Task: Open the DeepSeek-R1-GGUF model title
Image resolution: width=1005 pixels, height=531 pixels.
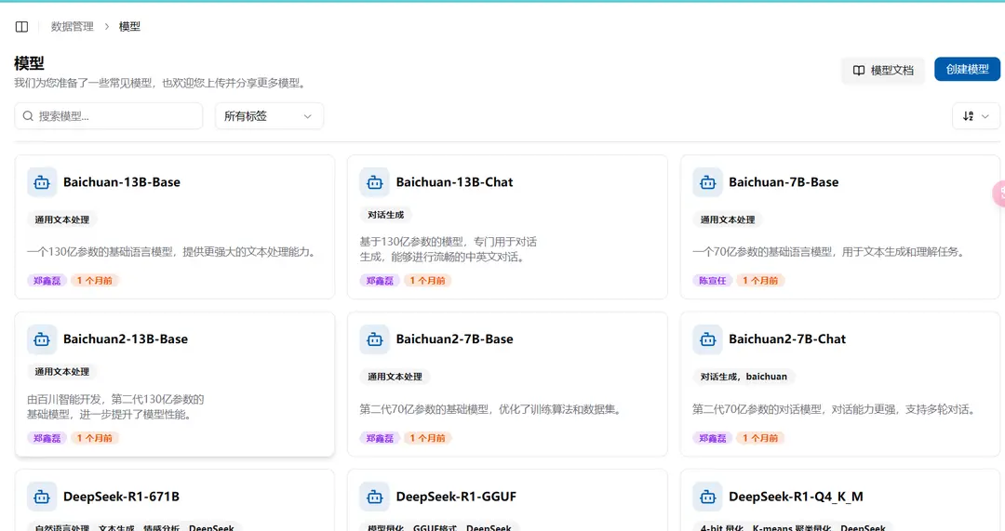Action: point(456,497)
